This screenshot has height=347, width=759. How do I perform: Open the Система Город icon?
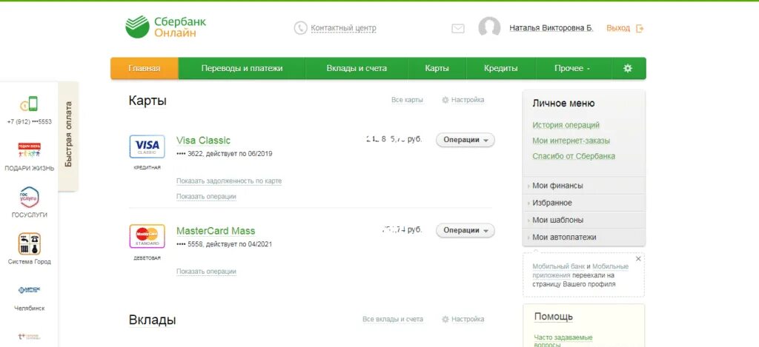click(30, 243)
